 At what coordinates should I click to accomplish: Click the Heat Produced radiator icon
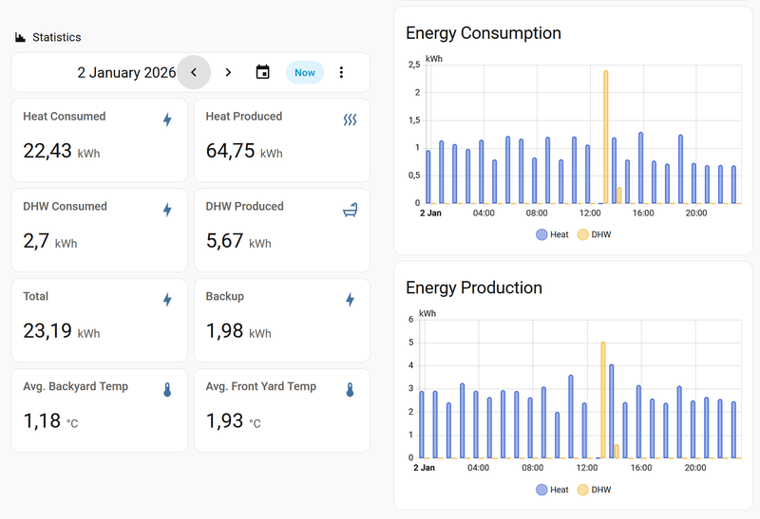[350, 120]
